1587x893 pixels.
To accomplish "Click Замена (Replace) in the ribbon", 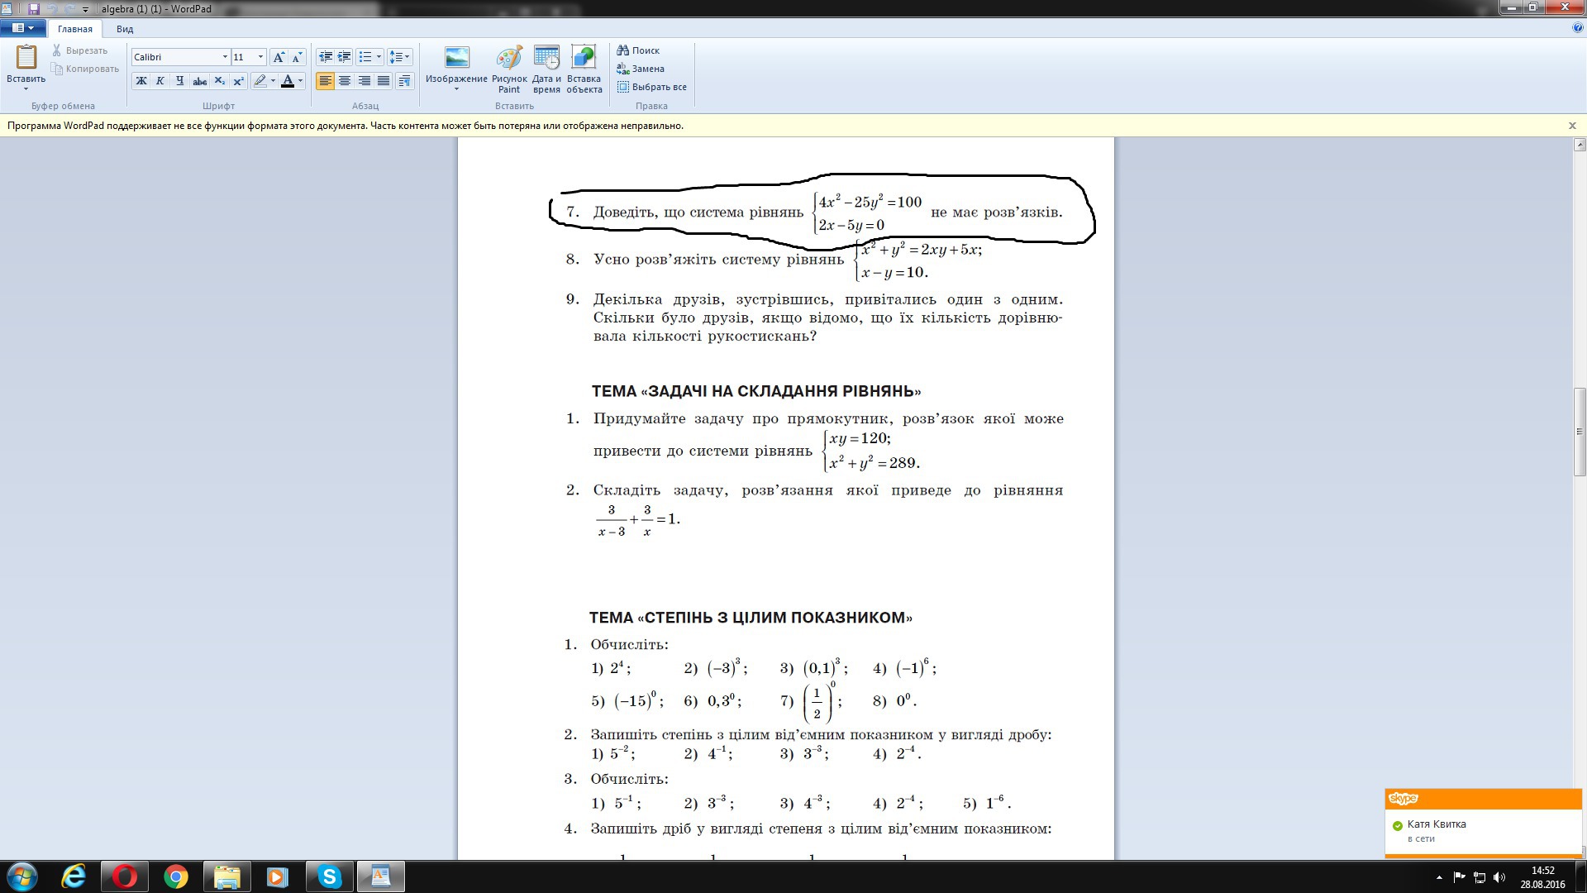I will point(641,69).
